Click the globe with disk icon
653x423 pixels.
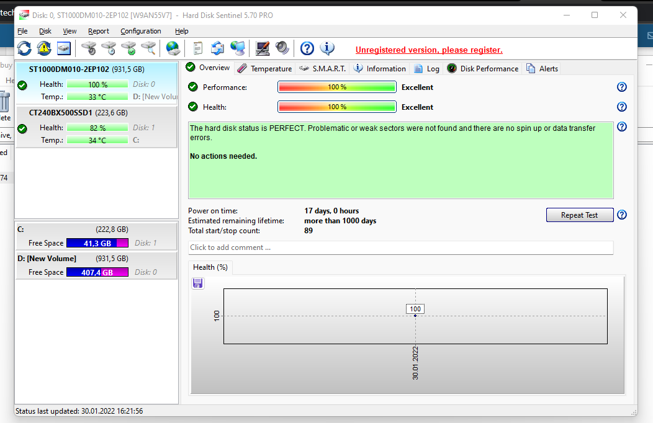(173, 48)
